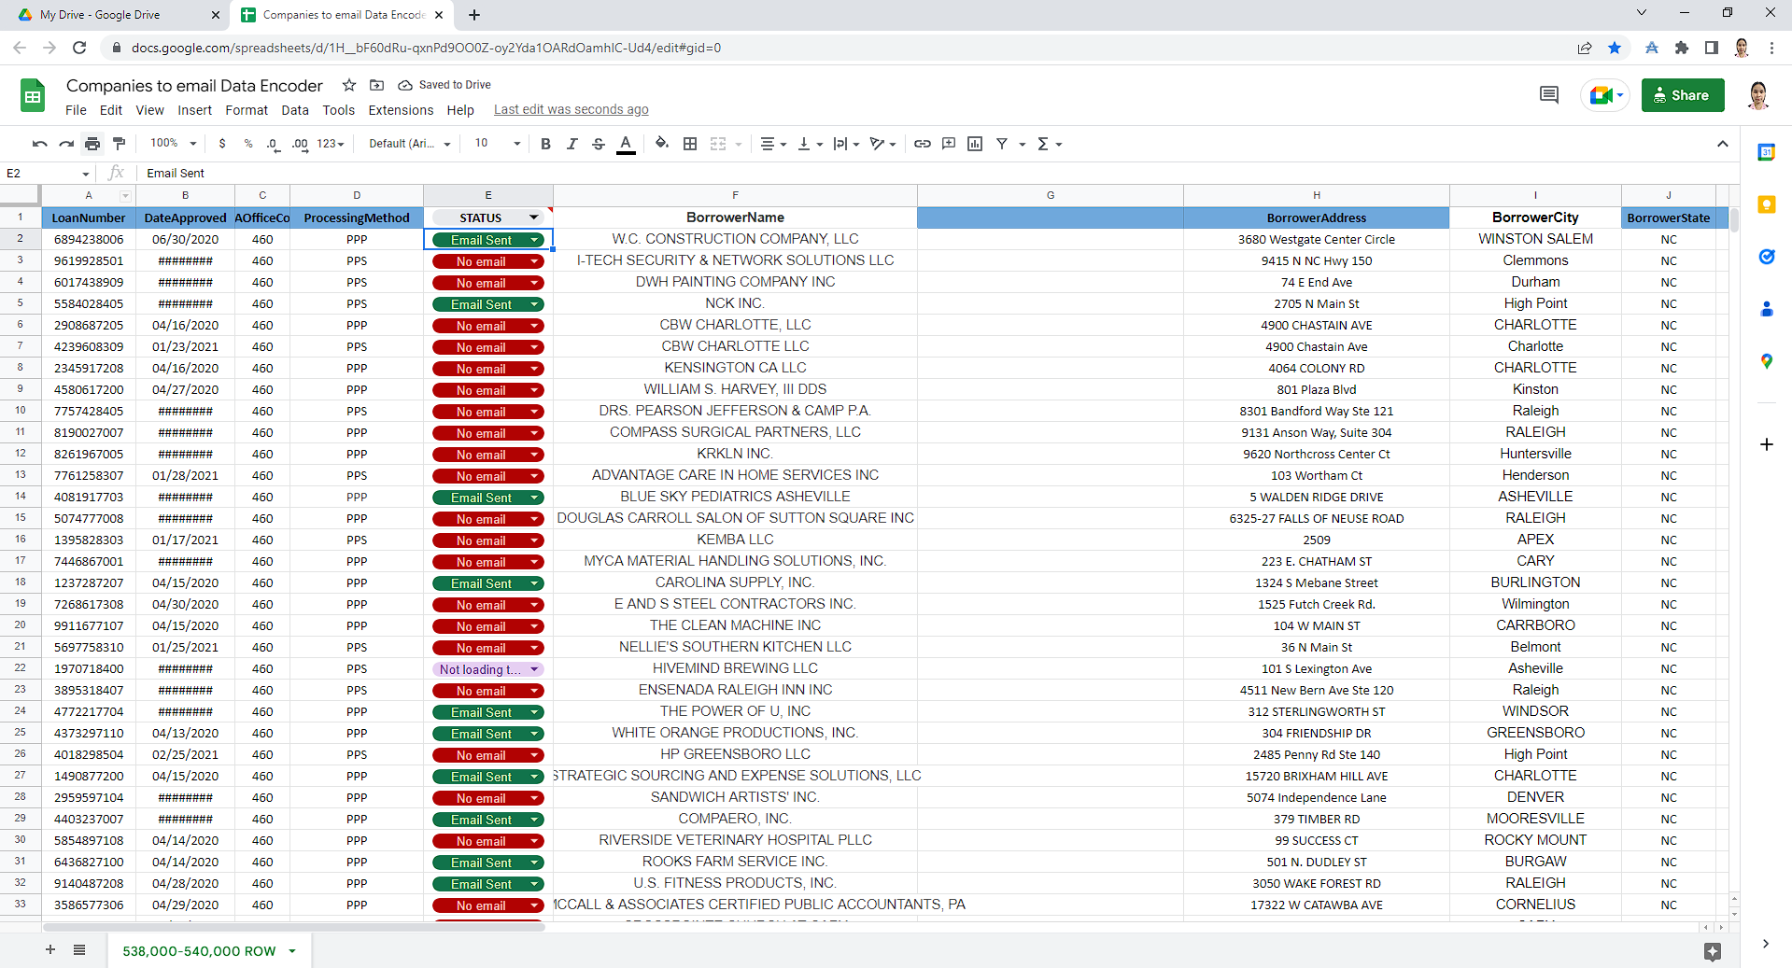This screenshot has height=968, width=1792.
Task: Open Contacts side panel
Action: click(1766, 309)
